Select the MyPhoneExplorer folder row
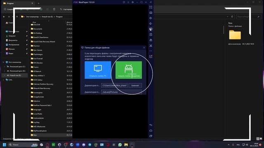This screenshot has height=148, width=264. coord(51,131)
